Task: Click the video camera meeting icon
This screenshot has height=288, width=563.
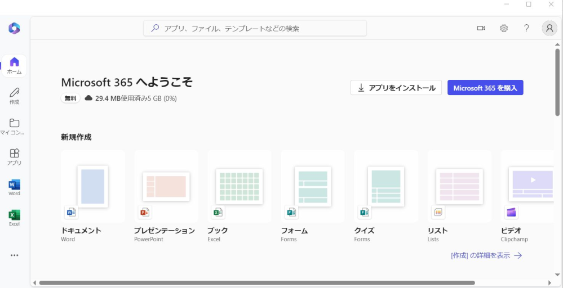Action: click(481, 28)
